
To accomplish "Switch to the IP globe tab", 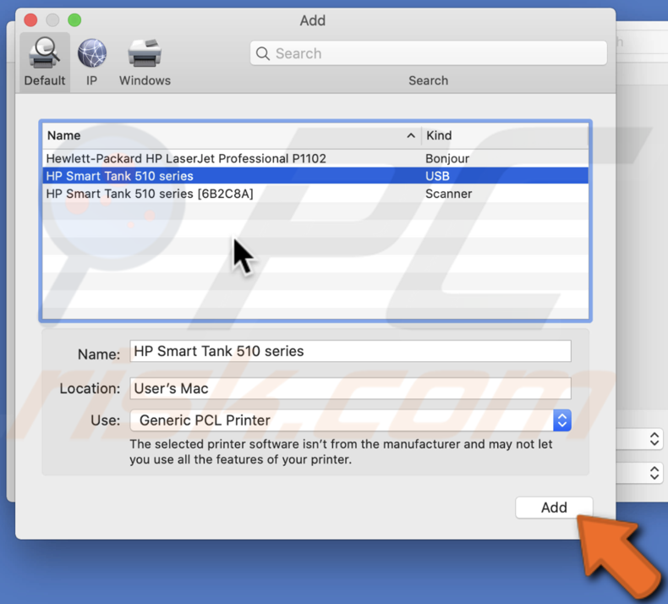I will pos(91,62).
